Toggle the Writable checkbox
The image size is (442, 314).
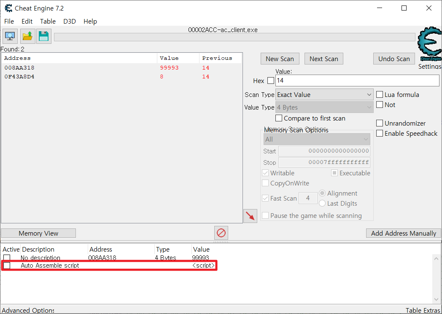click(x=265, y=173)
